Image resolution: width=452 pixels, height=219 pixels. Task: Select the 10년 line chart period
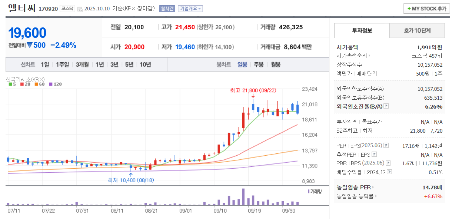[145, 64]
